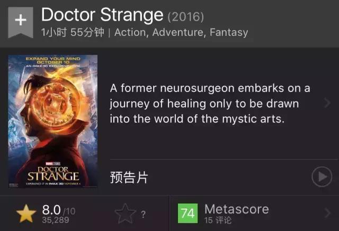
Task: Expand the plot summary with the right chevron
Action: tap(327, 103)
